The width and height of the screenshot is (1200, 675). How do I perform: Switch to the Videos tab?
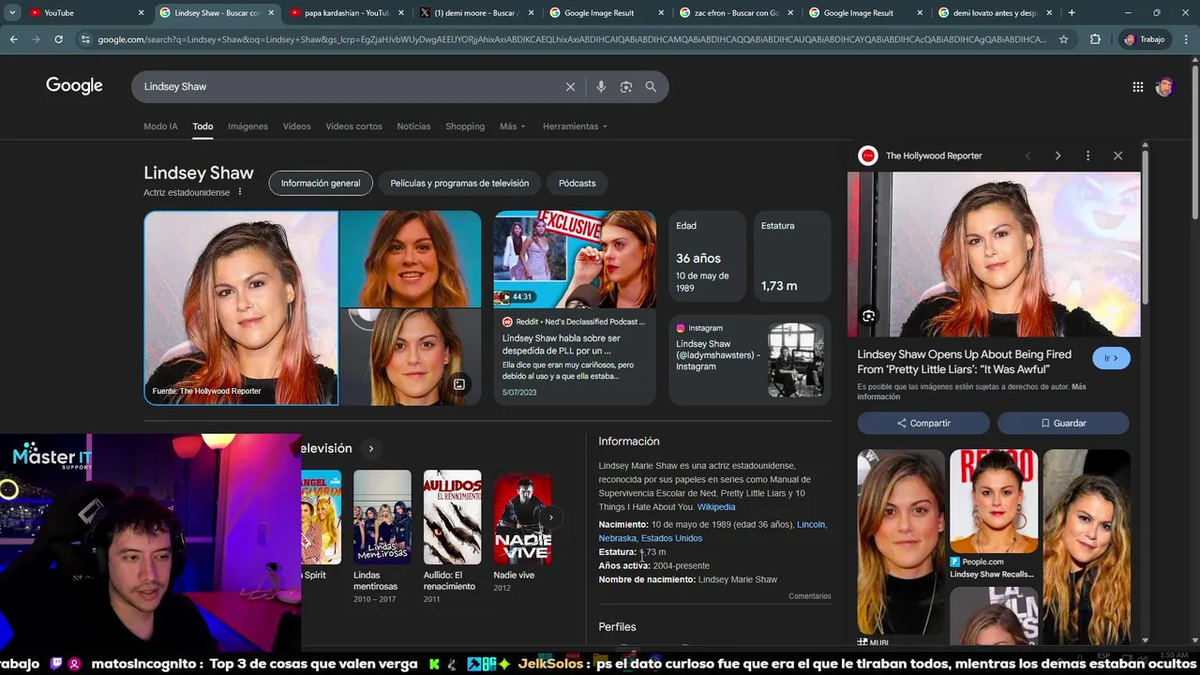tap(296, 127)
